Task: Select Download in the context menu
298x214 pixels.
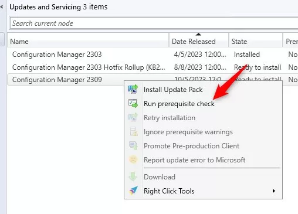Action: pos(203,177)
